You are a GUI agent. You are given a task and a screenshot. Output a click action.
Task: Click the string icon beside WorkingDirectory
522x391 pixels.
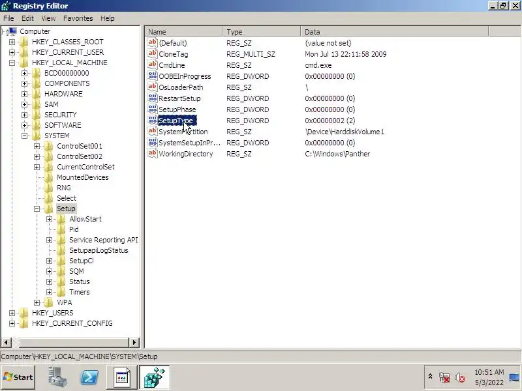coord(153,154)
